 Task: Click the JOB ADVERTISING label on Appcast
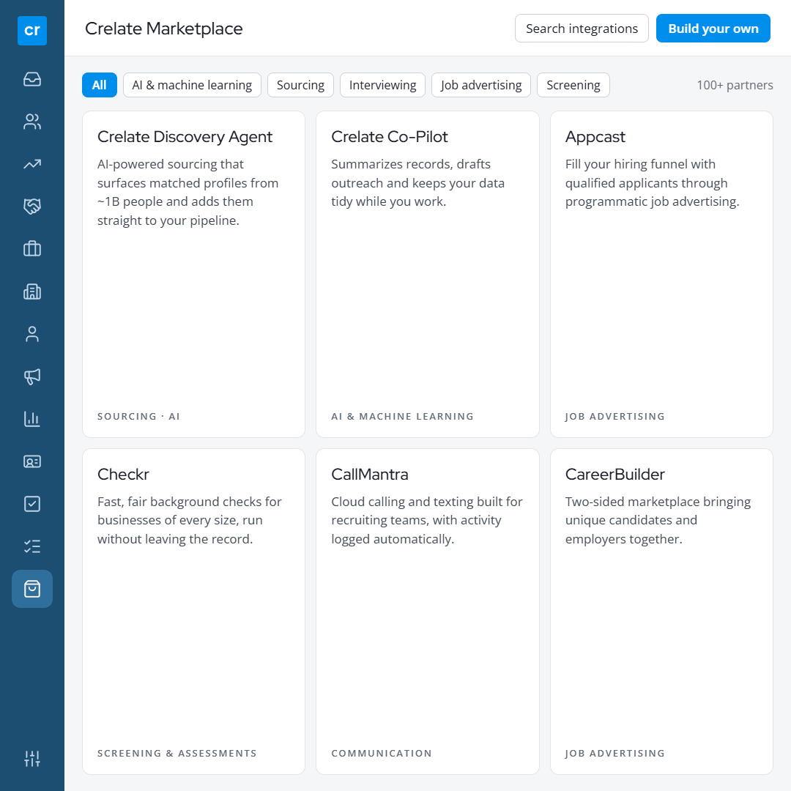[615, 416]
